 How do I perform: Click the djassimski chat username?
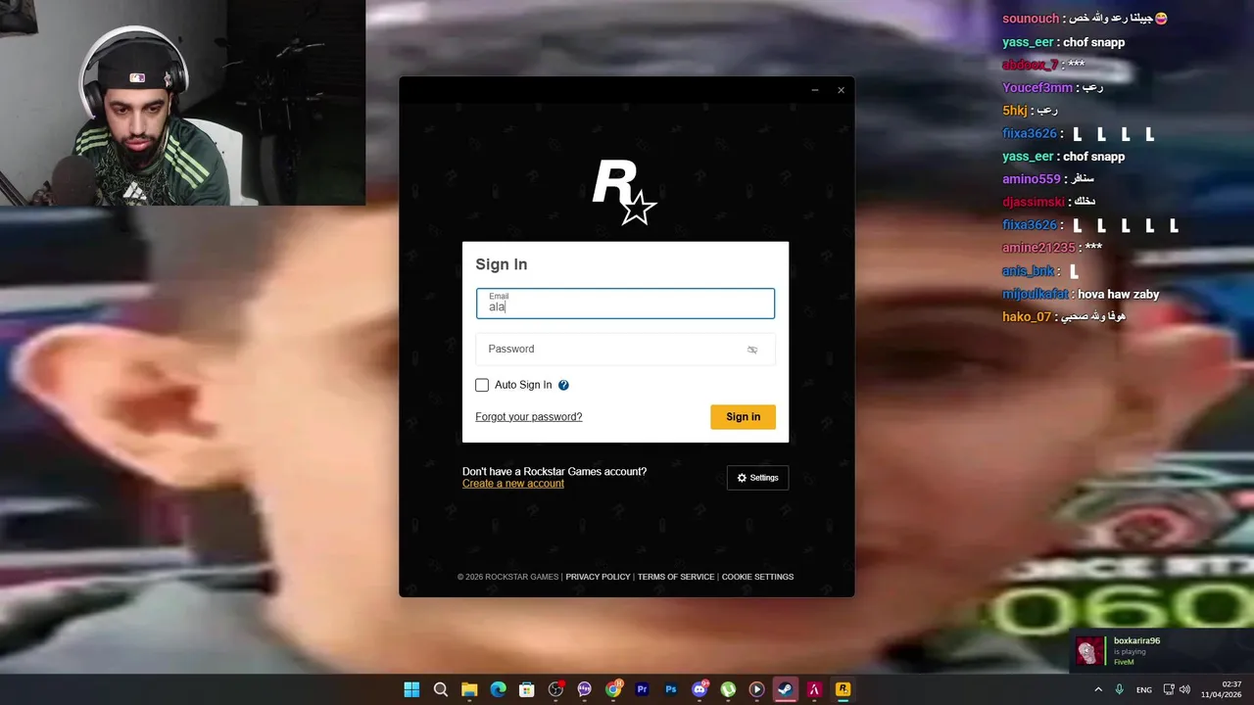(1034, 202)
